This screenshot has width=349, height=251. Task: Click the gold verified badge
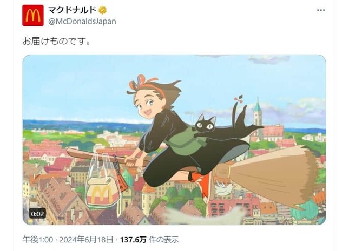(x=103, y=10)
